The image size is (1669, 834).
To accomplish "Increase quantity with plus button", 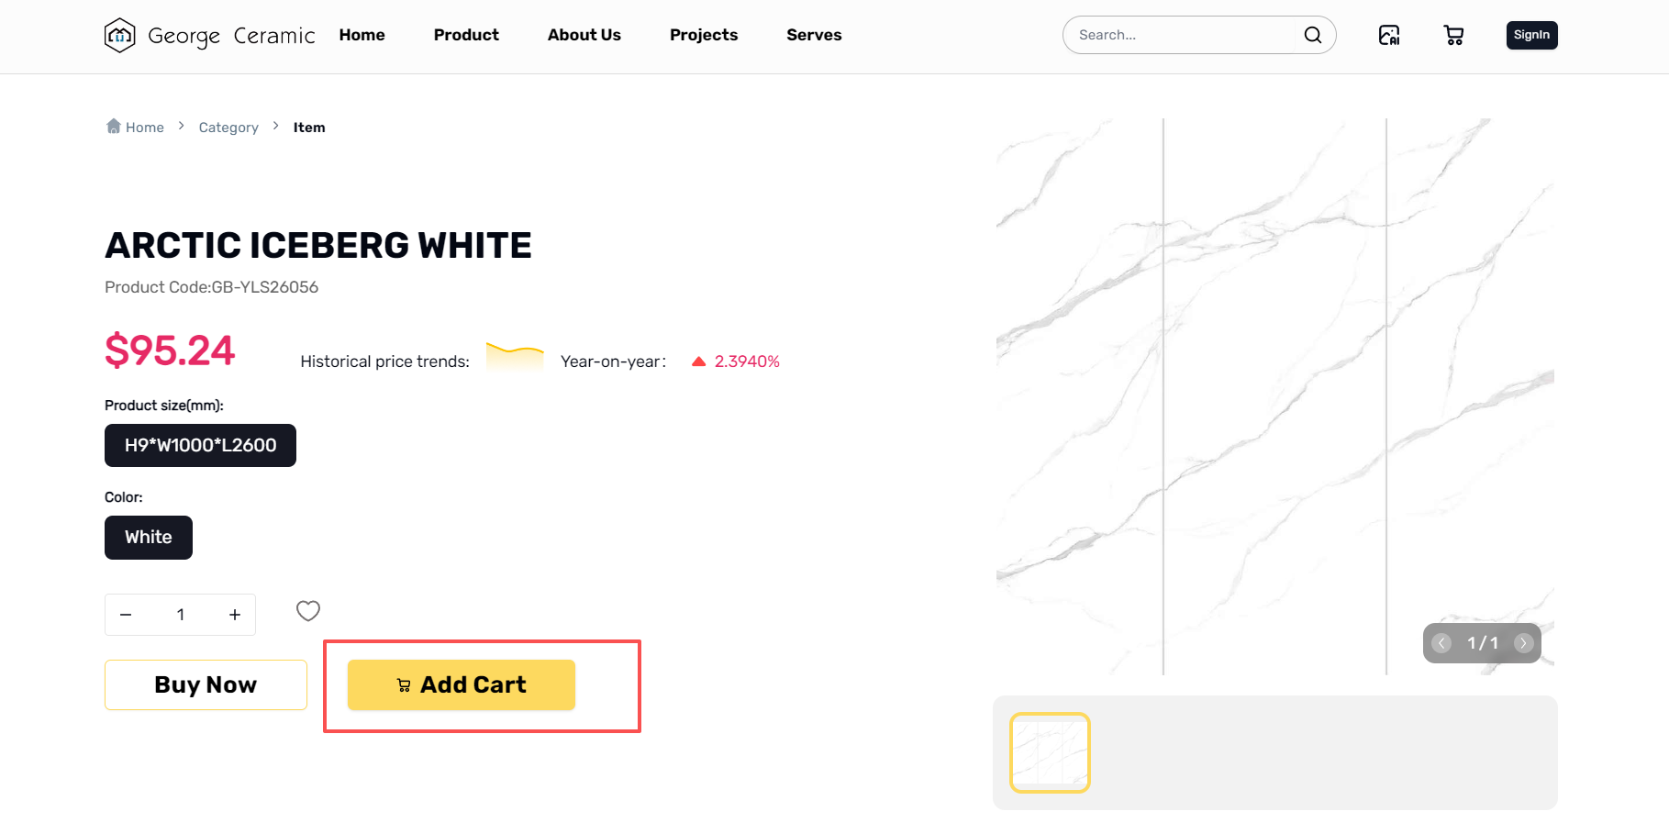I will (x=235, y=615).
